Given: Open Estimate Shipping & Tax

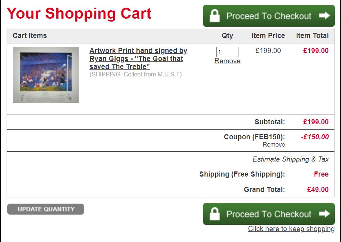Looking at the screenshot, I should click(291, 159).
